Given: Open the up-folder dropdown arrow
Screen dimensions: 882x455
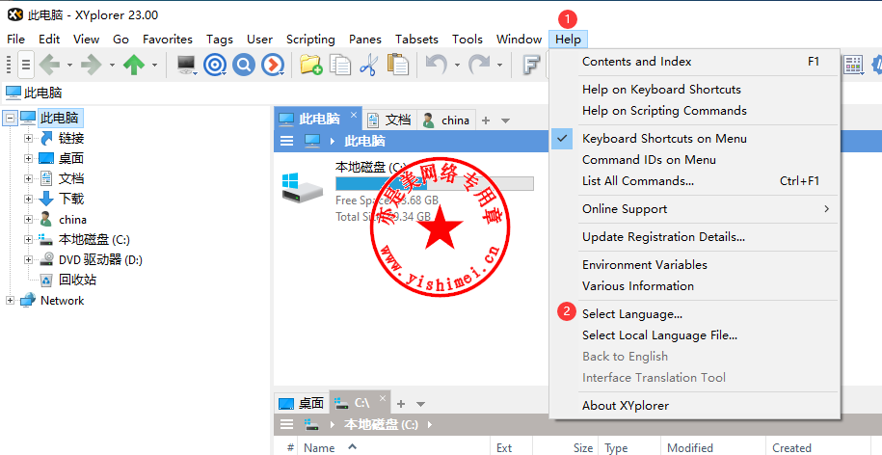Looking at the screenshot, I should pos(154,66).
